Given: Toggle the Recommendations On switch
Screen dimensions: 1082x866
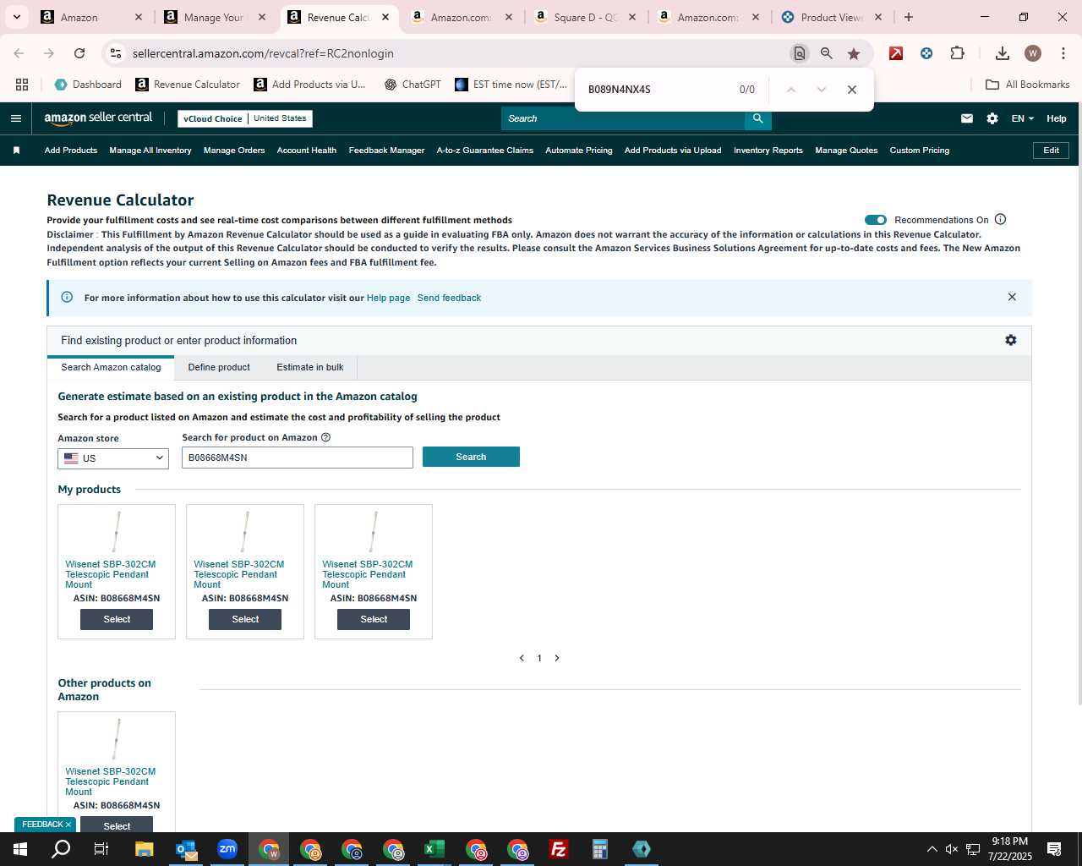Looking at the screenshot, I should click(x=876, y=220).
